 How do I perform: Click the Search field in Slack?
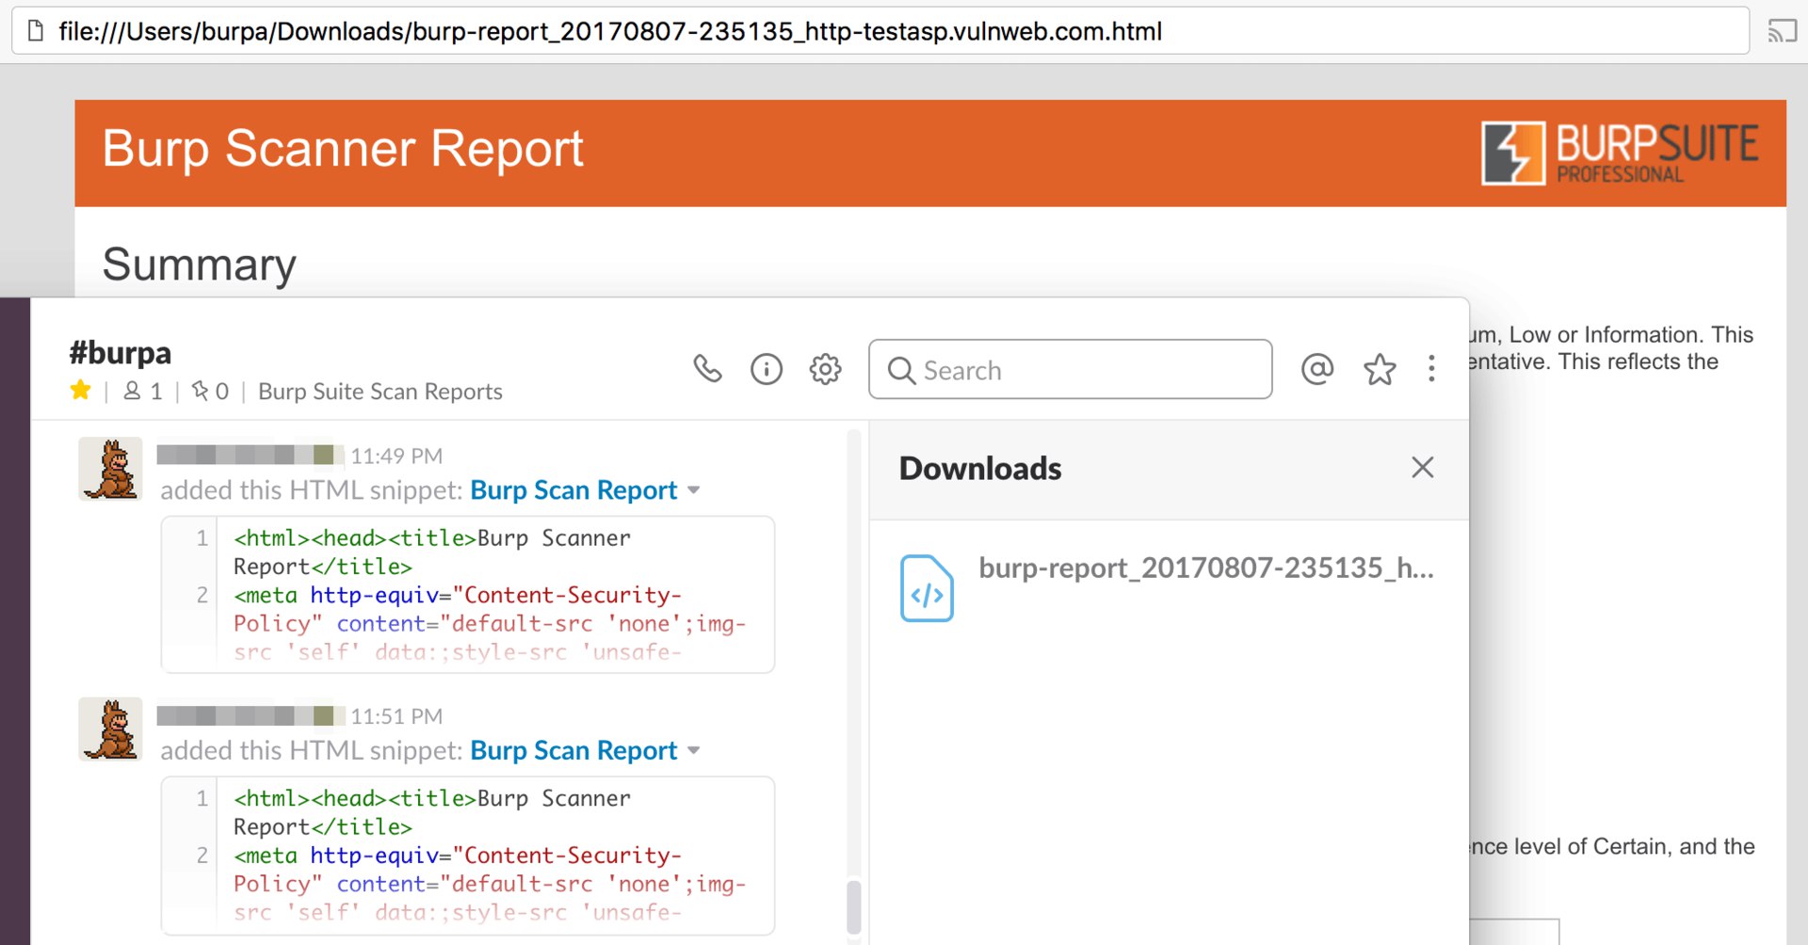click(x=1070, y=369)
